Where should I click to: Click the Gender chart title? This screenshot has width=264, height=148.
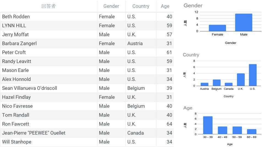click(x=193, y=5)
